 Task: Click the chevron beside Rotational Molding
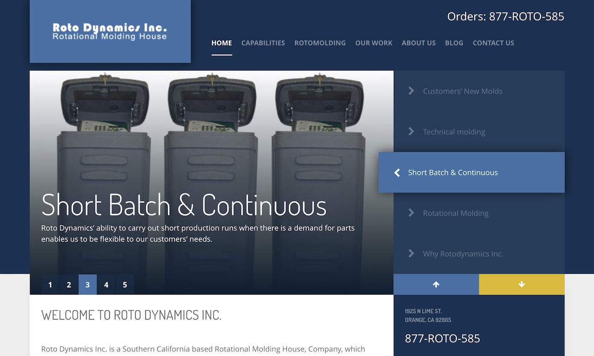coord(411,213)
